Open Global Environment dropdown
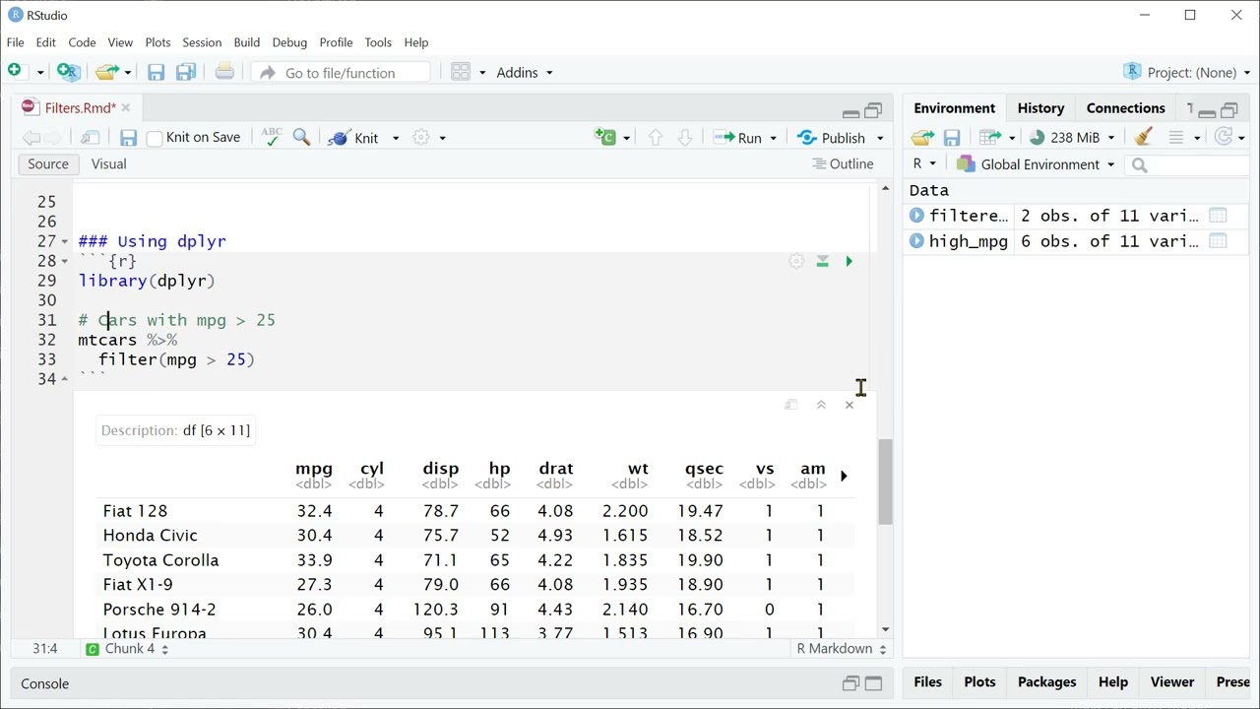1260x709 pixels. click(x=1037, y=164)
